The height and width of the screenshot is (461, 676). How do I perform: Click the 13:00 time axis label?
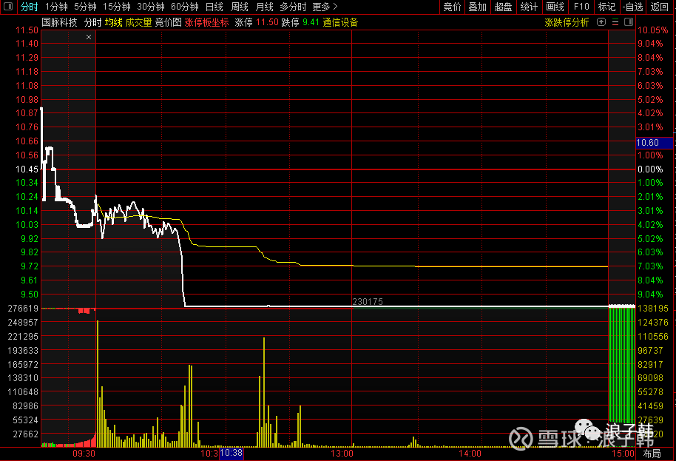tap(342, 454)
